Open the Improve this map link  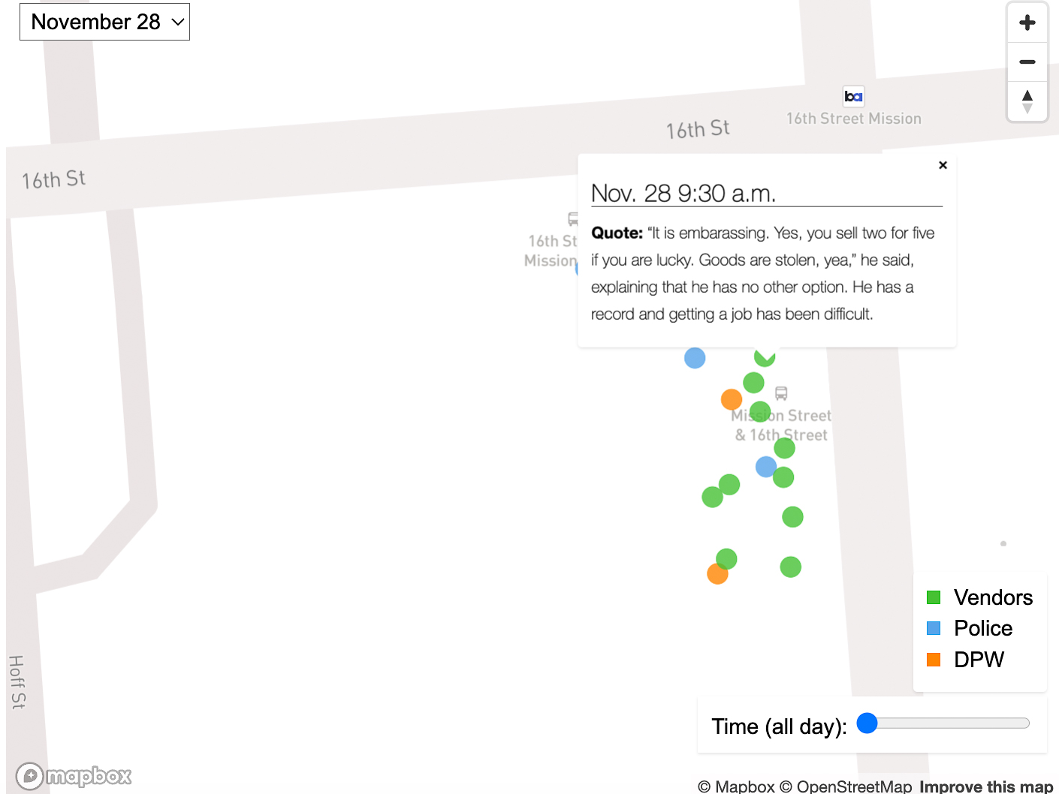pyautogui.click(x=985, y=786)
